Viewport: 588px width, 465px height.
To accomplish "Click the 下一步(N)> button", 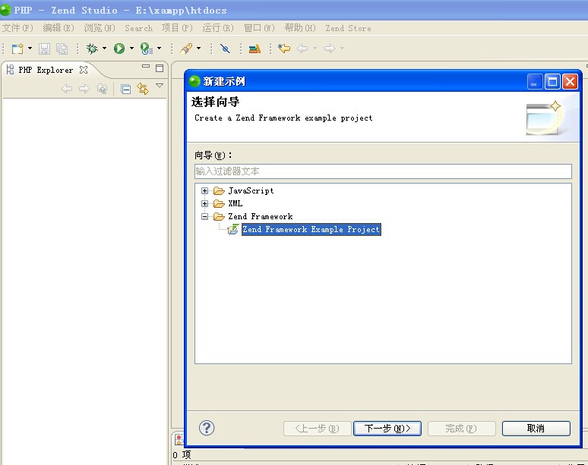I will pyautogui.click(x=387, y=429).
